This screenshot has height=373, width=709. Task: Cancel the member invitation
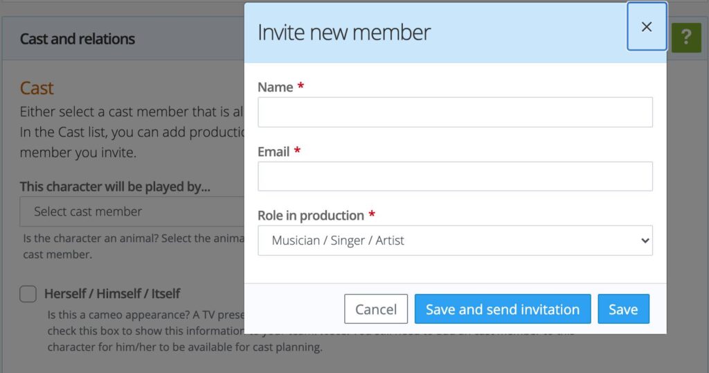(376, 309)
